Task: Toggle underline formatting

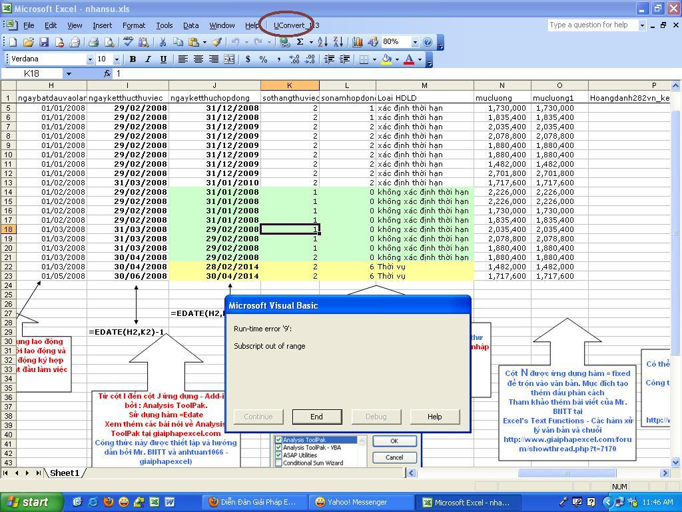Action: (x=164, y=59)
